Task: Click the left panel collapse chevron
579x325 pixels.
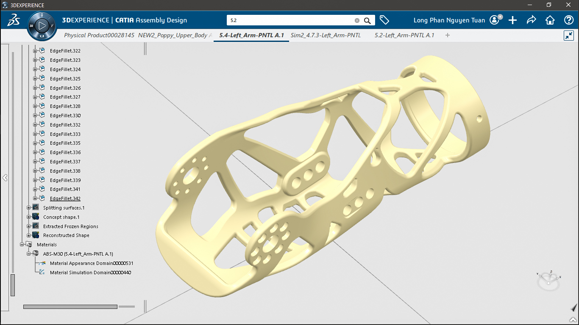Action: click(x=5, y=178)
